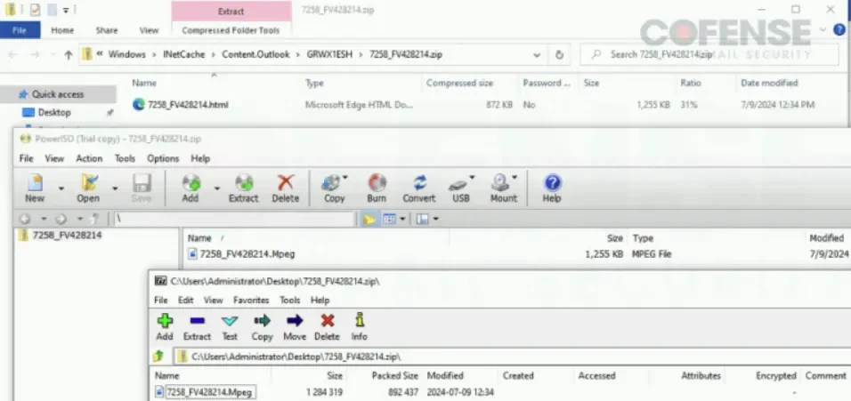
Task: Click the 7-Zip Info icon
Action: pos(359,321)
